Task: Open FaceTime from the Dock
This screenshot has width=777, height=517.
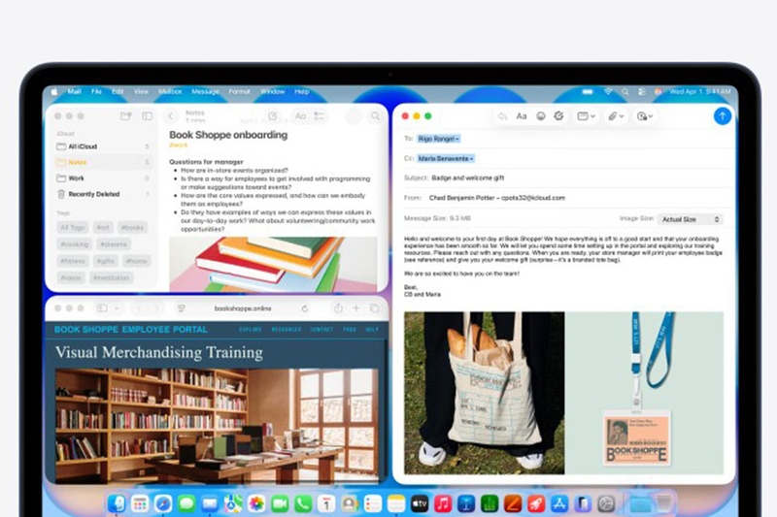Action: pyautogui.click(x=280, y=503)
